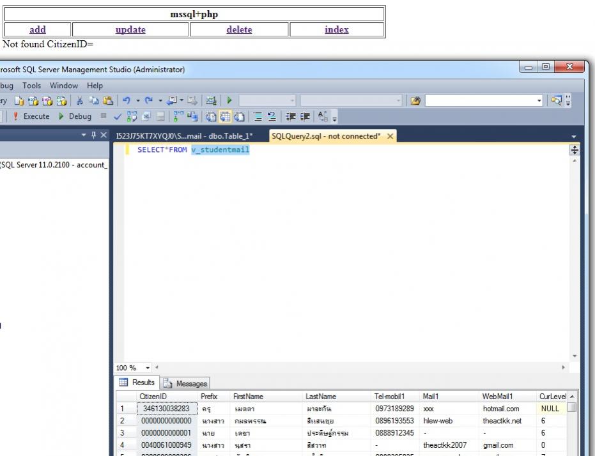This screenshot has height=456, width=595.
Task: Click the editor's horizontal scroll right arrow
Action: tap(564, 367)
